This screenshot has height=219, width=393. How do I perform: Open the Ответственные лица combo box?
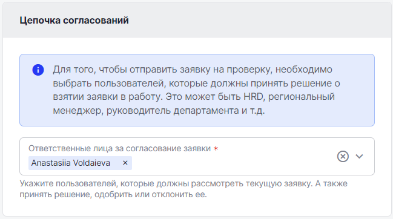197,157
